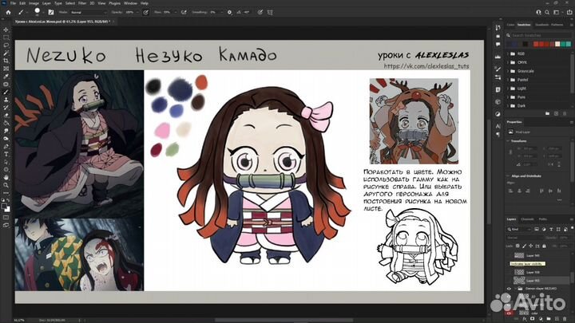Open the Paragraph panel icon in collapsed dock
Image resolution: width=575 pixels, height=323 pixels.
[498, 135]
